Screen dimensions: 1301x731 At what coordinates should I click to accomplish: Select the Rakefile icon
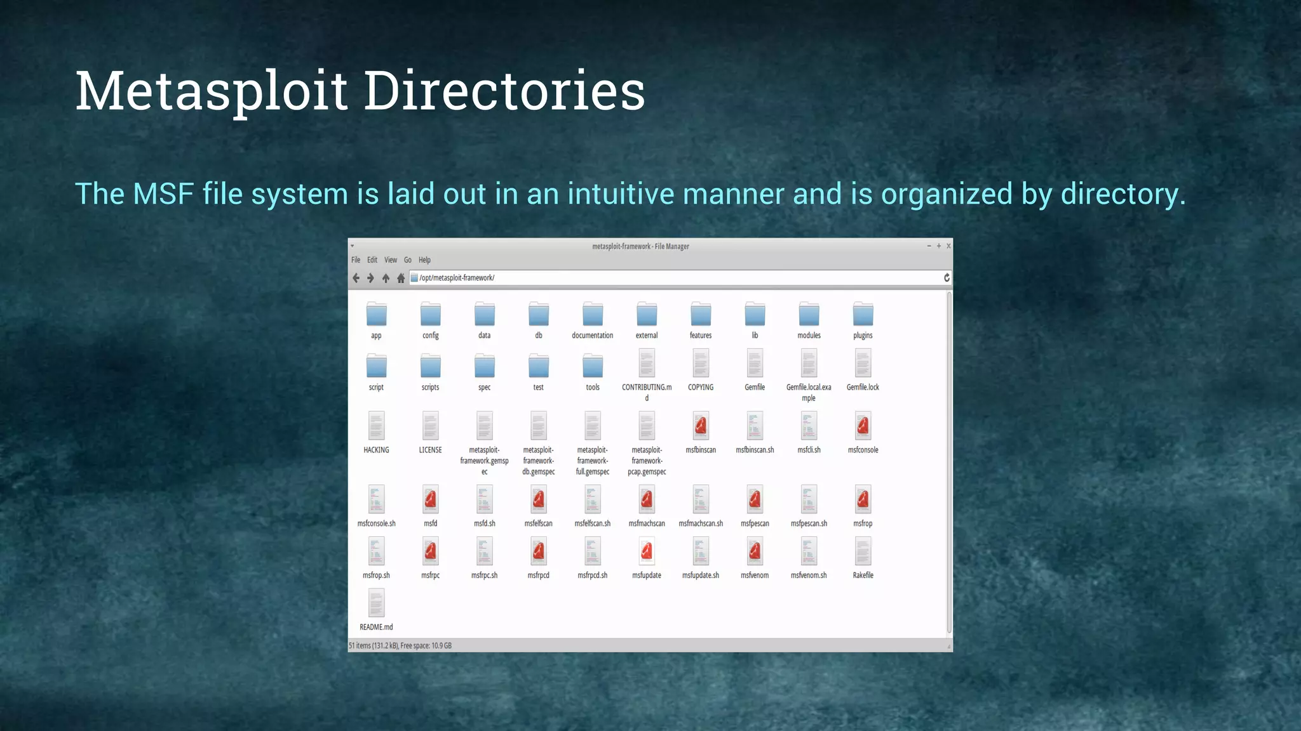(x=863, y=552)
